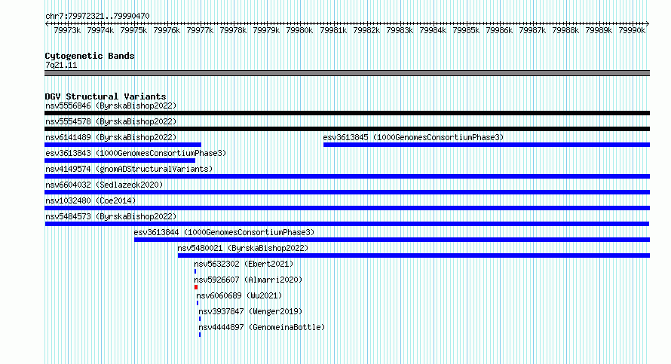The height and width of the screenshot is (364, 671).
Task: Select nsv5926607 (Almarri2020) variant label
Action: [248, 280]
